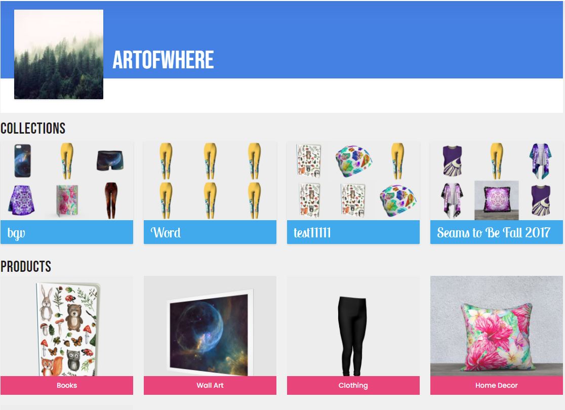Click the galaxy phone case thumbnail

click(23, 160)
